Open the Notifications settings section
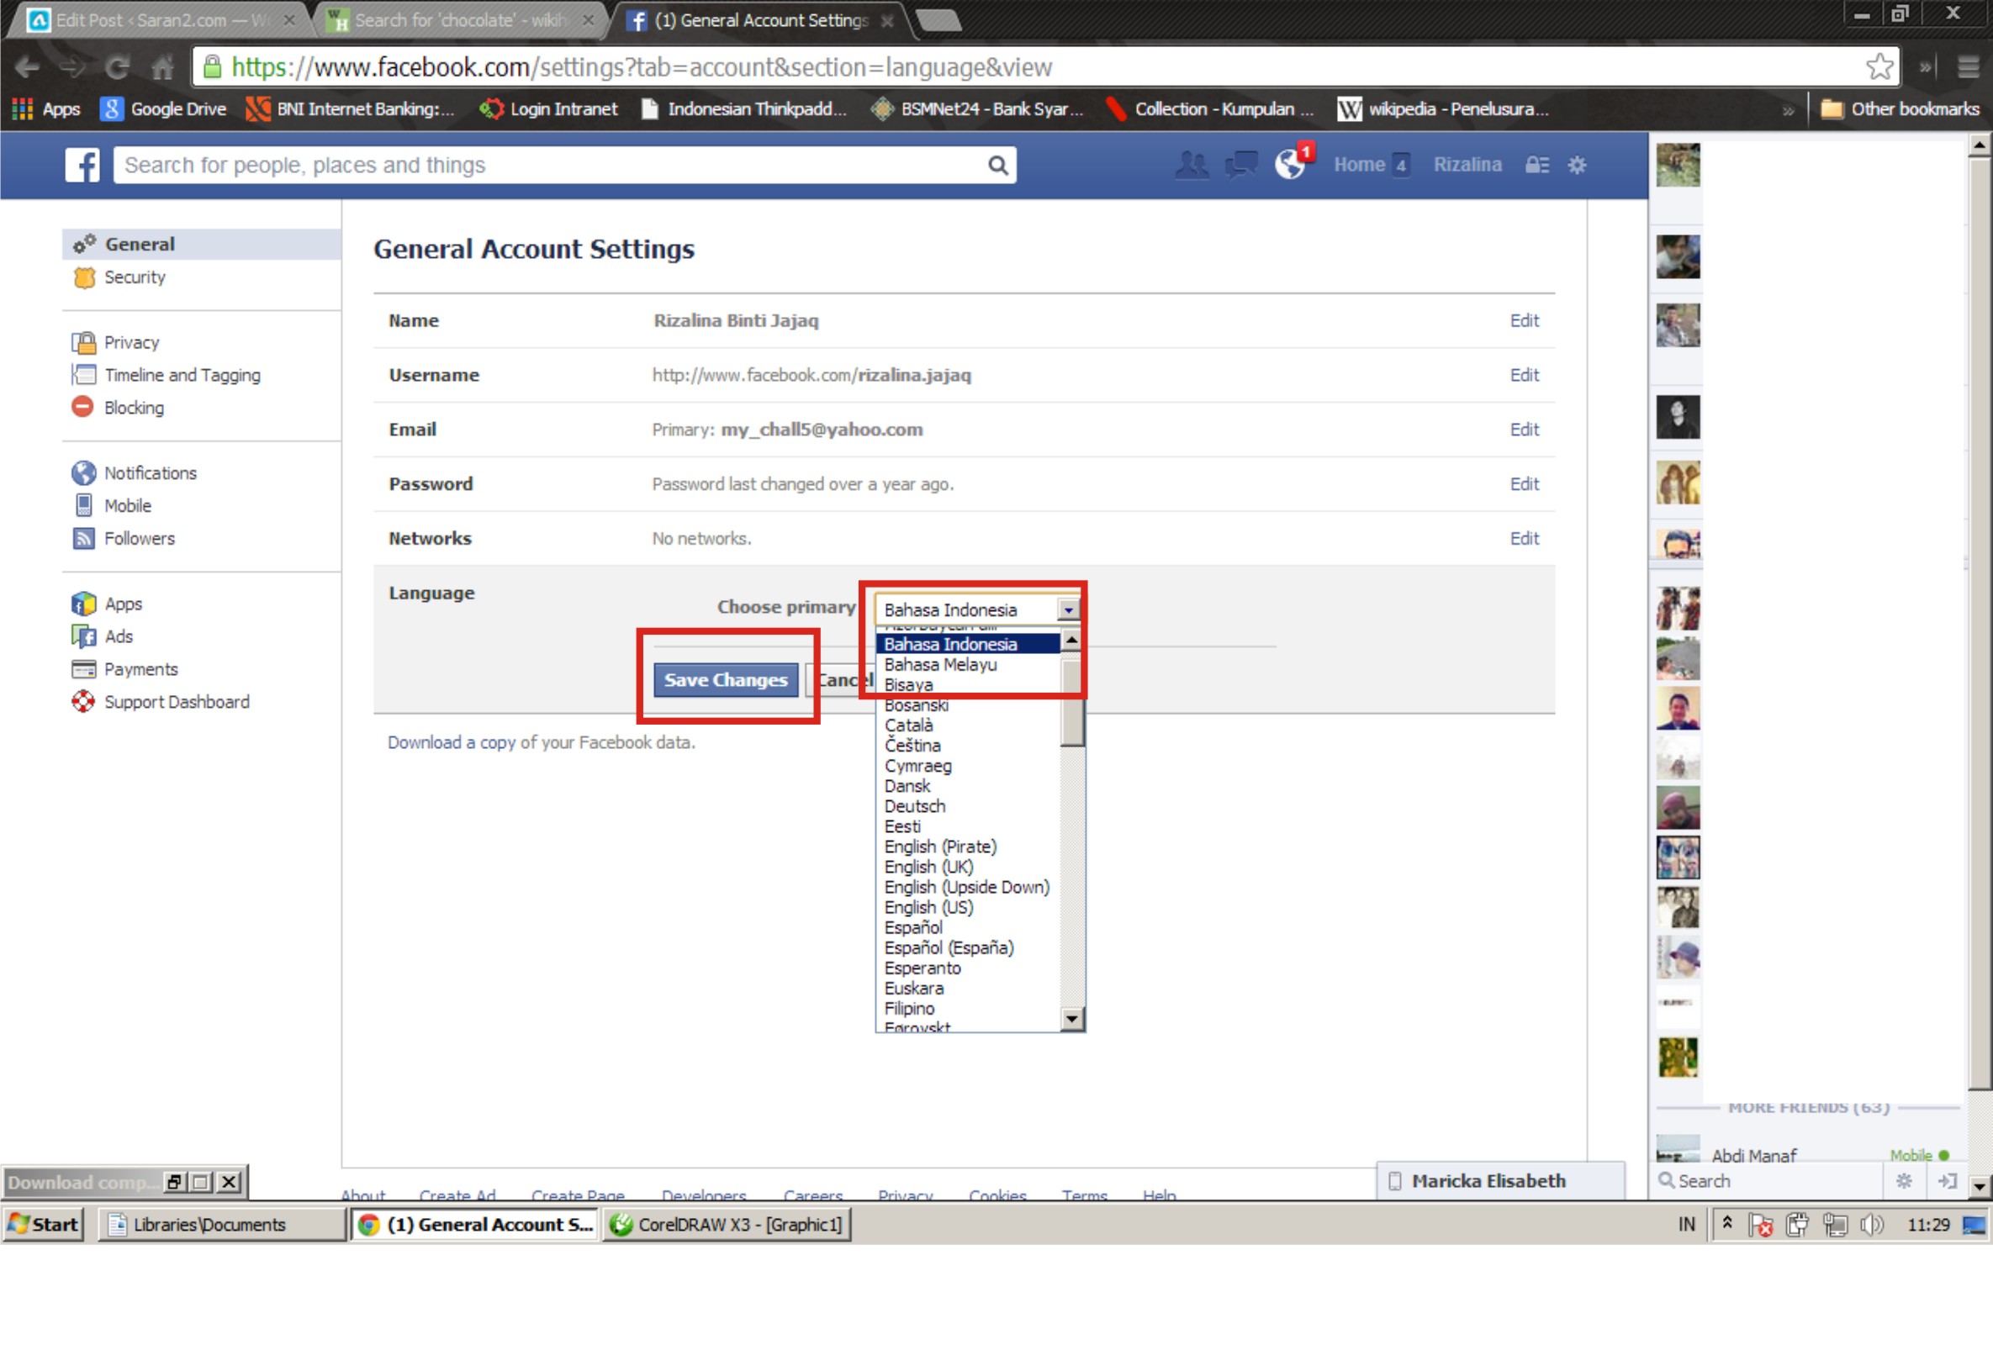 [x=150, y=472]
